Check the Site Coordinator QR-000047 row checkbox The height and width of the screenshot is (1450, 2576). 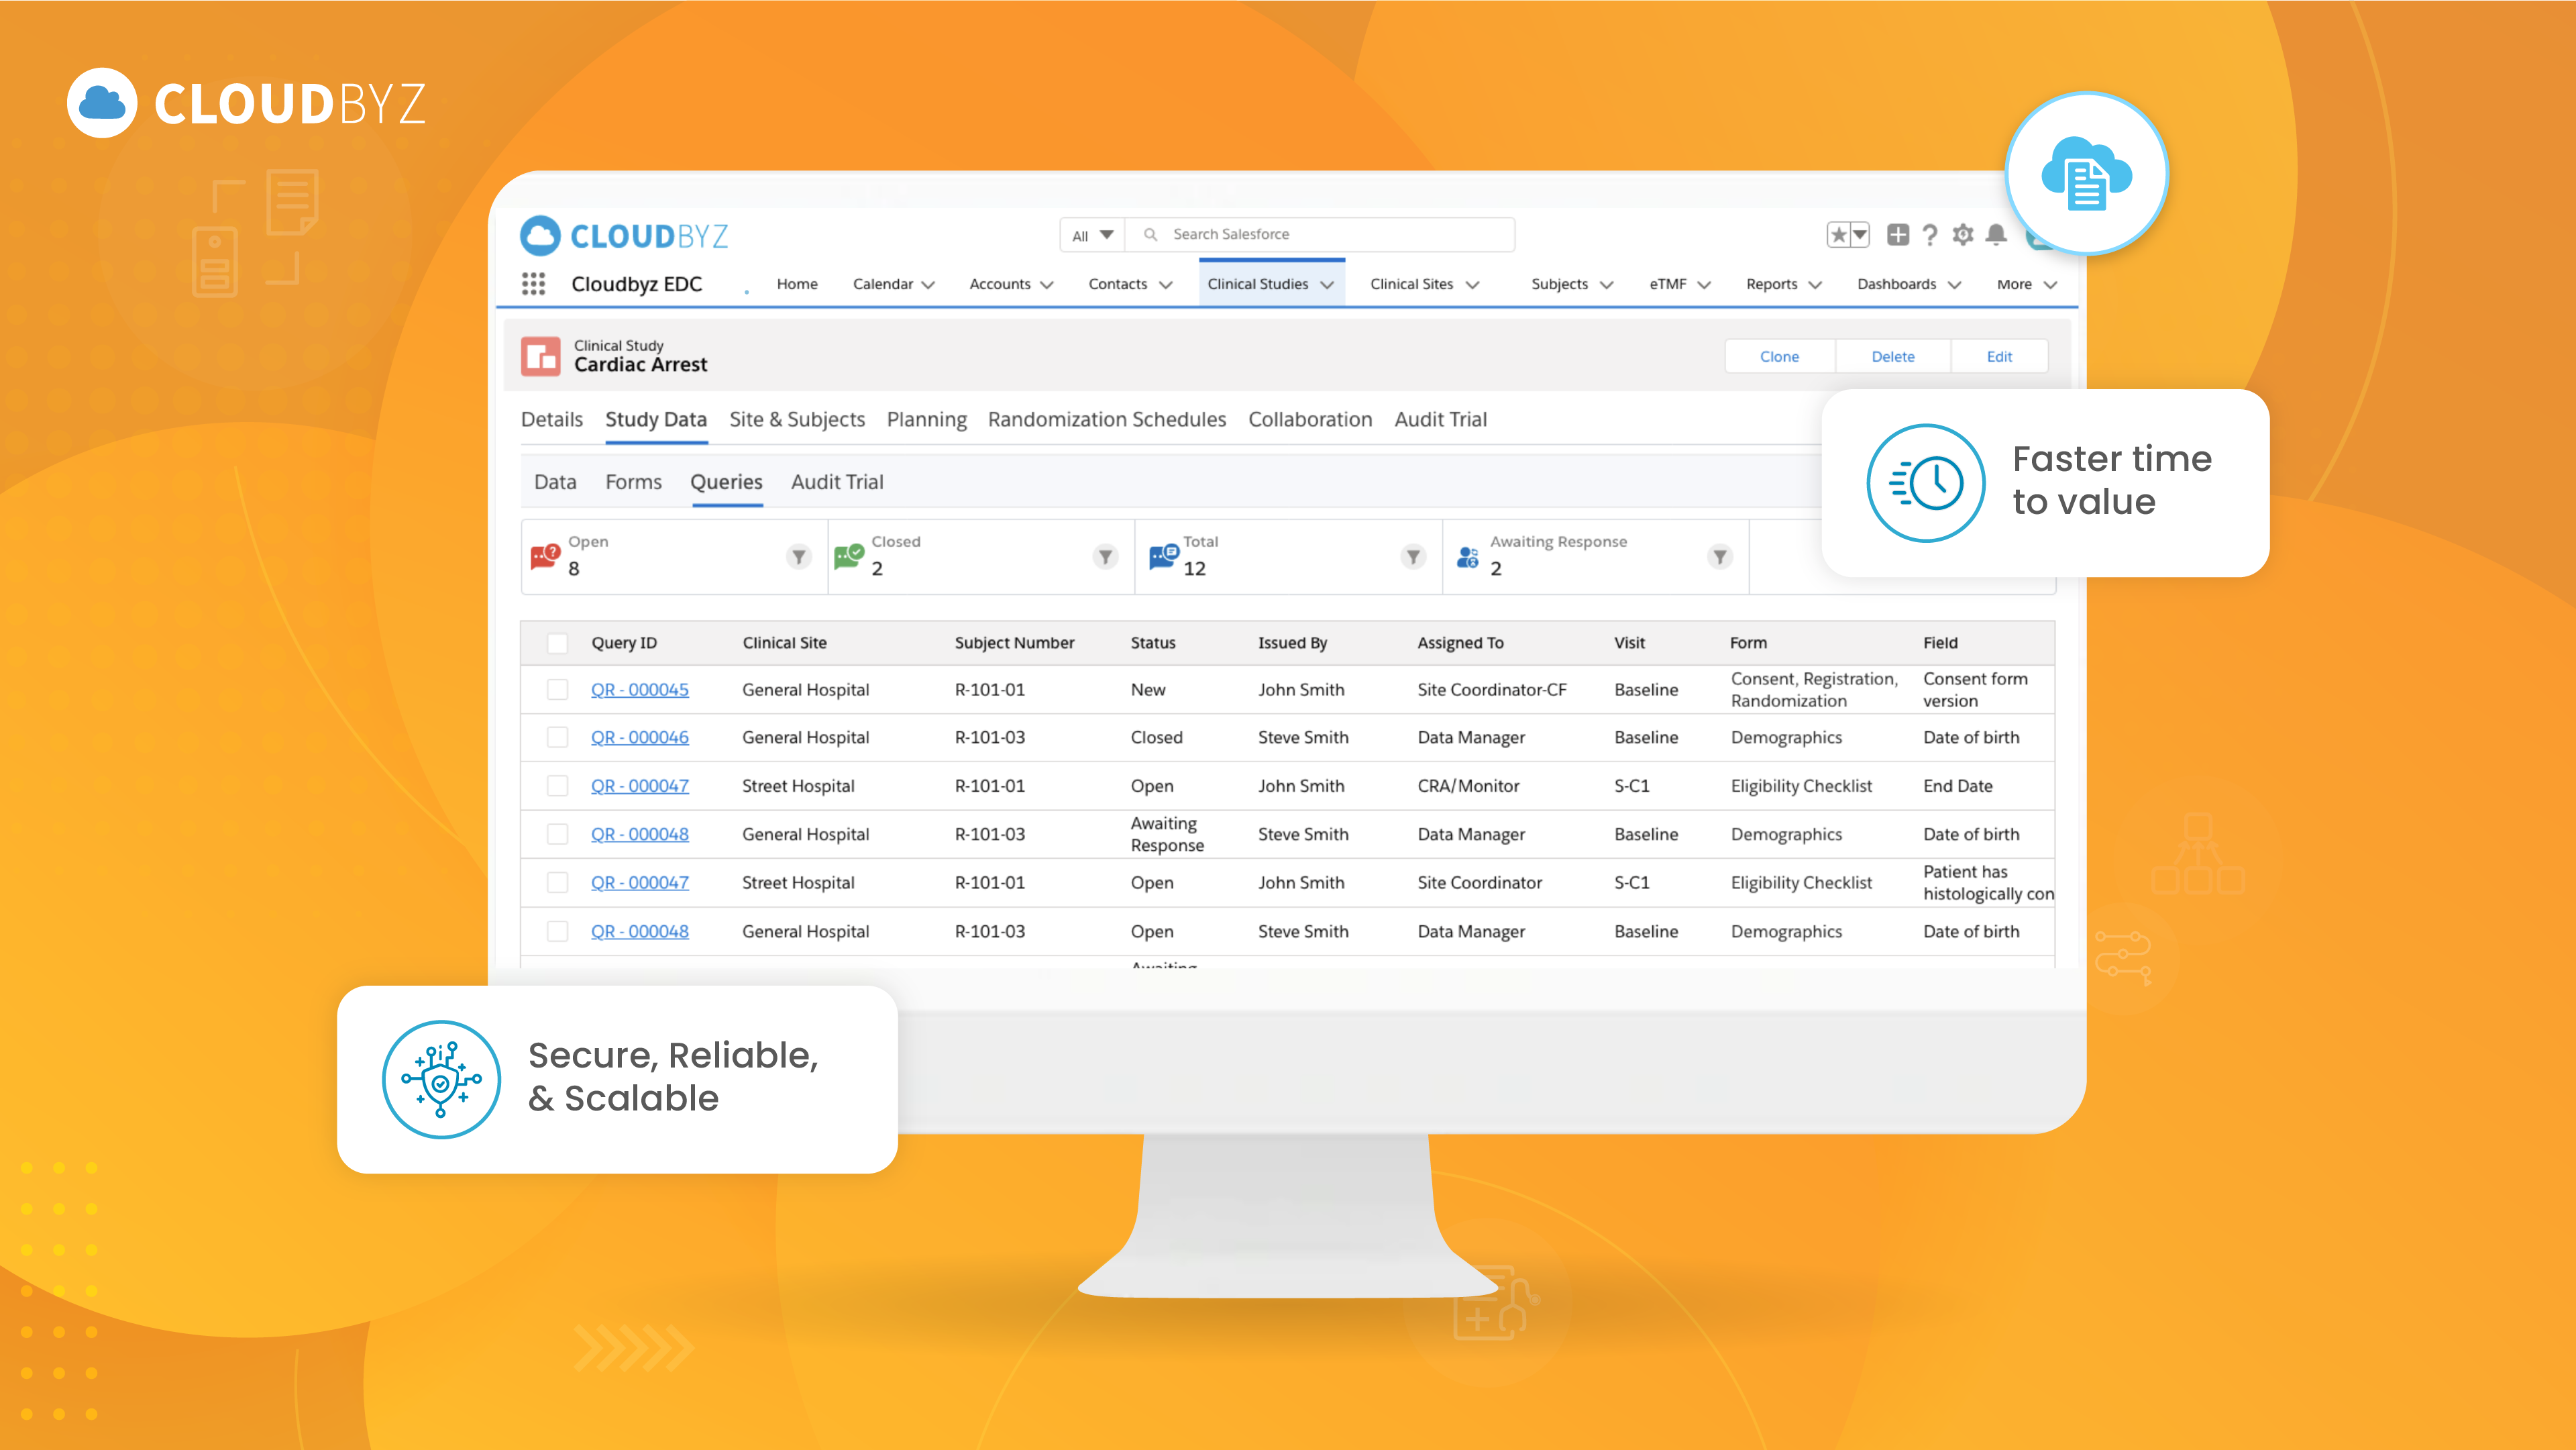558,883
